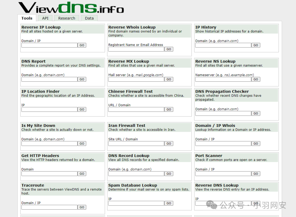This screenshot has height=217, width=296.
Task: Click GO for Reverse NS Lookup
Action: 256,79
